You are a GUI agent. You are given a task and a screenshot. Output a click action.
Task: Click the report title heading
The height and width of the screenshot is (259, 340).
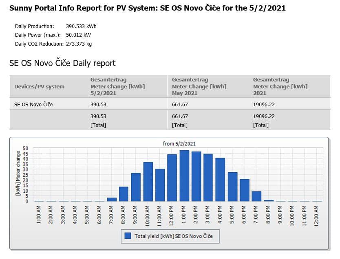tap(148, 8)
